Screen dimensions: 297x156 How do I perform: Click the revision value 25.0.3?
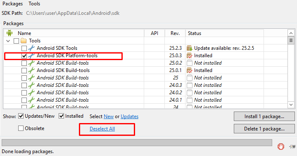(176, 56)
